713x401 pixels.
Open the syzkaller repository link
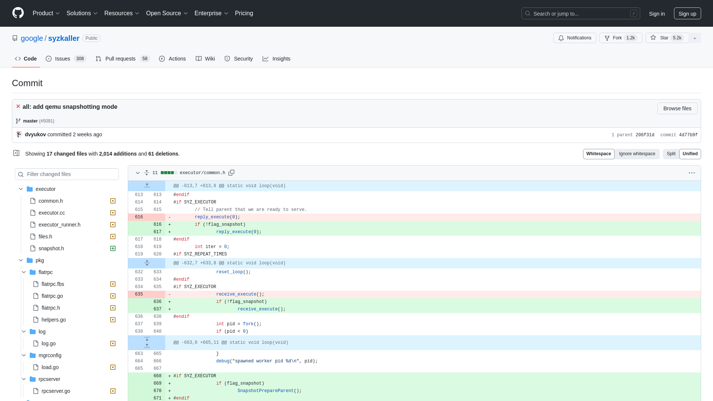coord(64,38)
